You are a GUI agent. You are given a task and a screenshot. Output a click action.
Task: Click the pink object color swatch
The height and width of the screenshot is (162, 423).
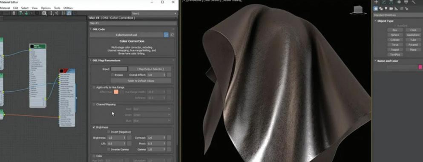[x=420, y=67]
